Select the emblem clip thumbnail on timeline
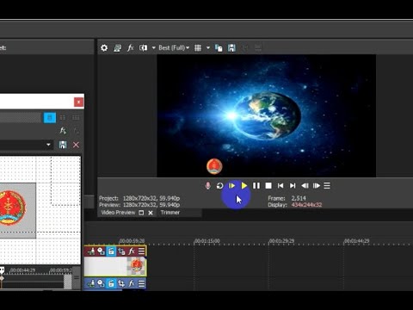 pos(137,266)
